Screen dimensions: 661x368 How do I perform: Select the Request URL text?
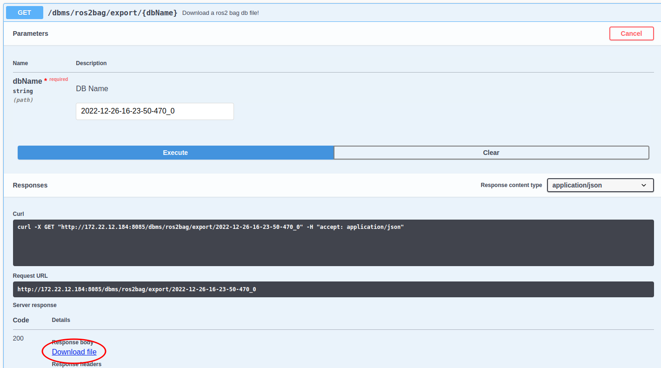(x=136, y=289)
